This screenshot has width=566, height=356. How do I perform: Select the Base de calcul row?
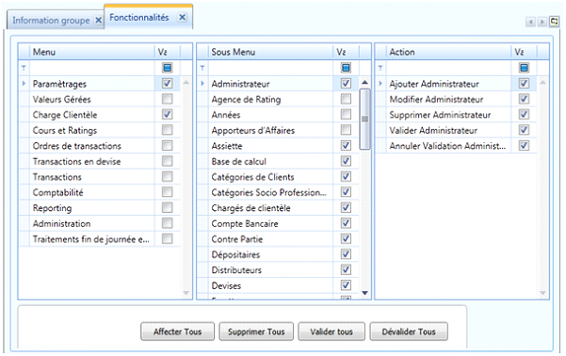coord(278,161)
